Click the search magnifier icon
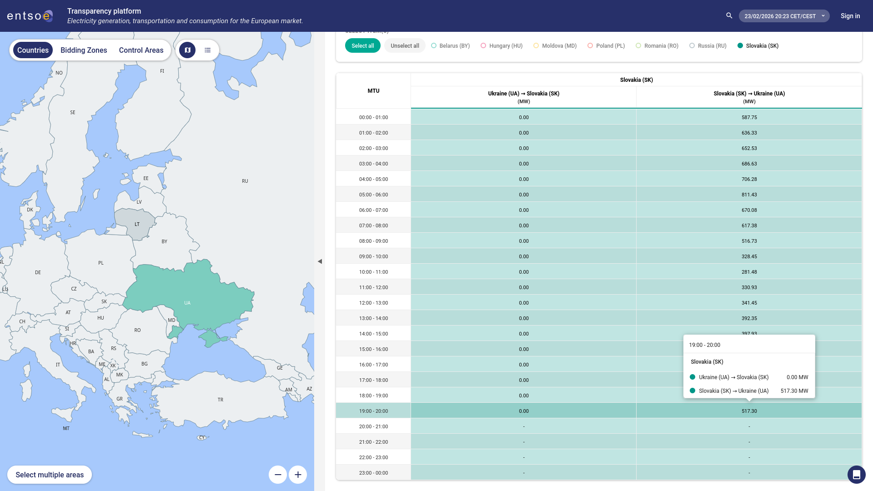The height and width of the screenshot is (491, 873). pos(729,16)
